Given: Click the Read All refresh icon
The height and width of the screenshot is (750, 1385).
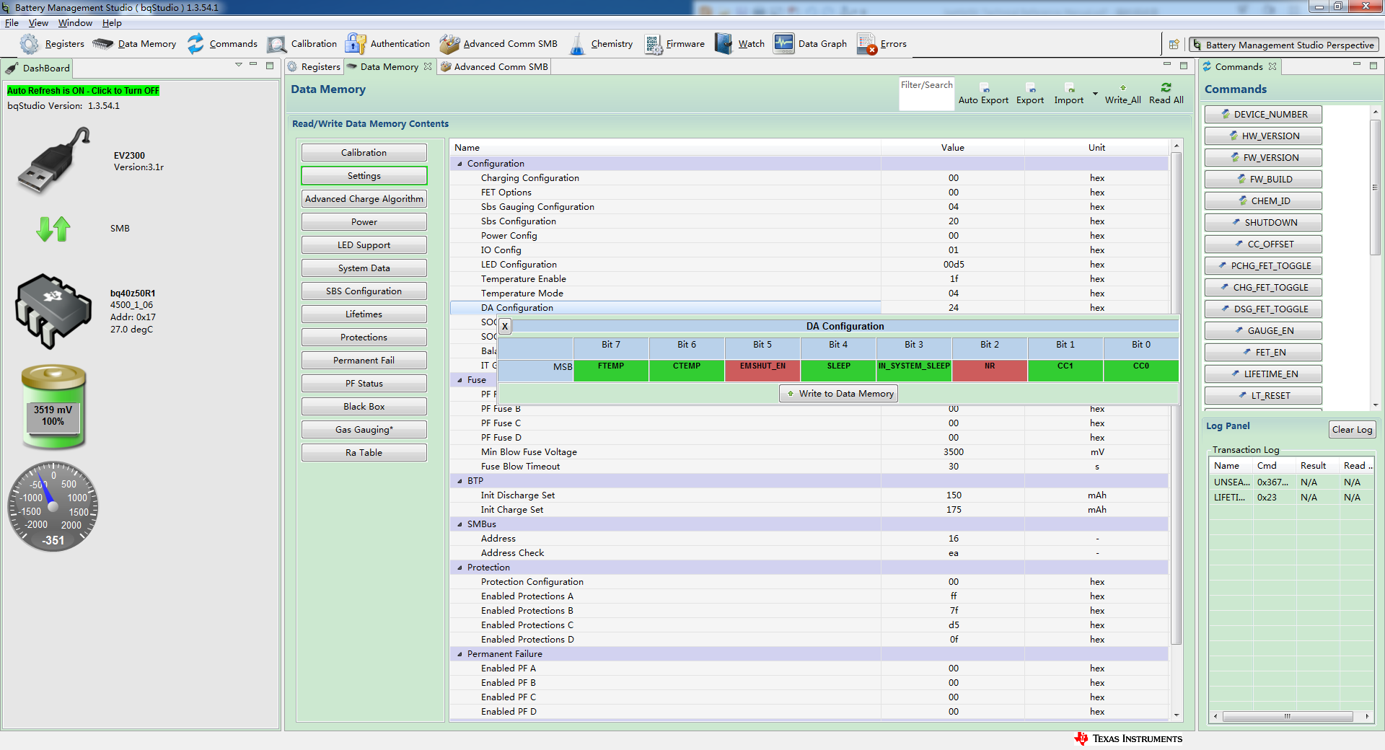Looking at the screenshot, I should point(1166,87).
